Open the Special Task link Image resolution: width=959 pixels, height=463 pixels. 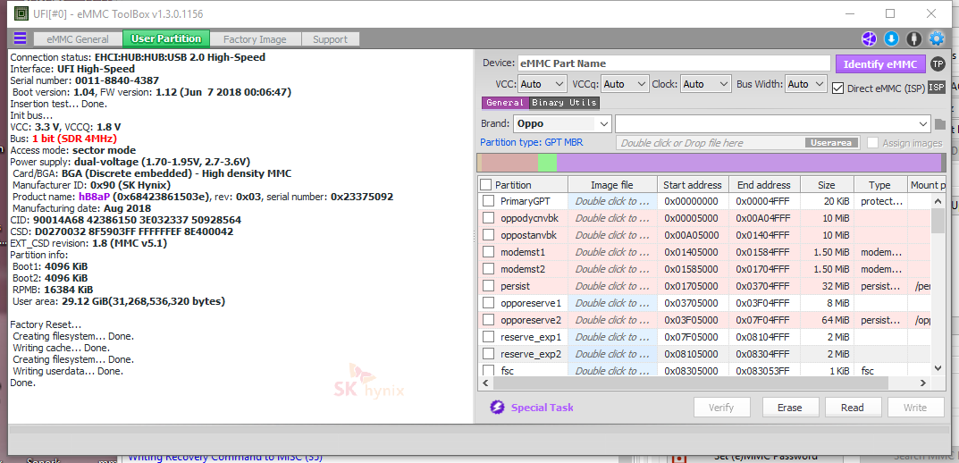[543, 408]
